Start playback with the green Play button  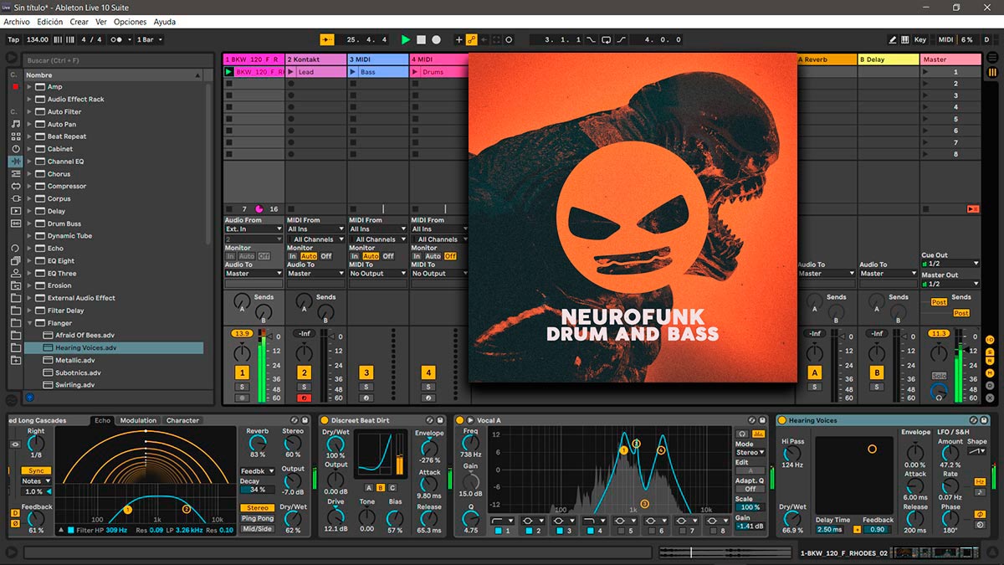tap(406, 39)
